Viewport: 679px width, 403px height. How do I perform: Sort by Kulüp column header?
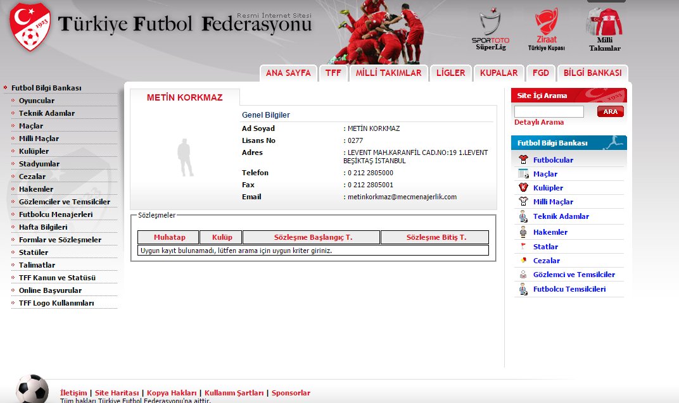click(x=222, y=237)
